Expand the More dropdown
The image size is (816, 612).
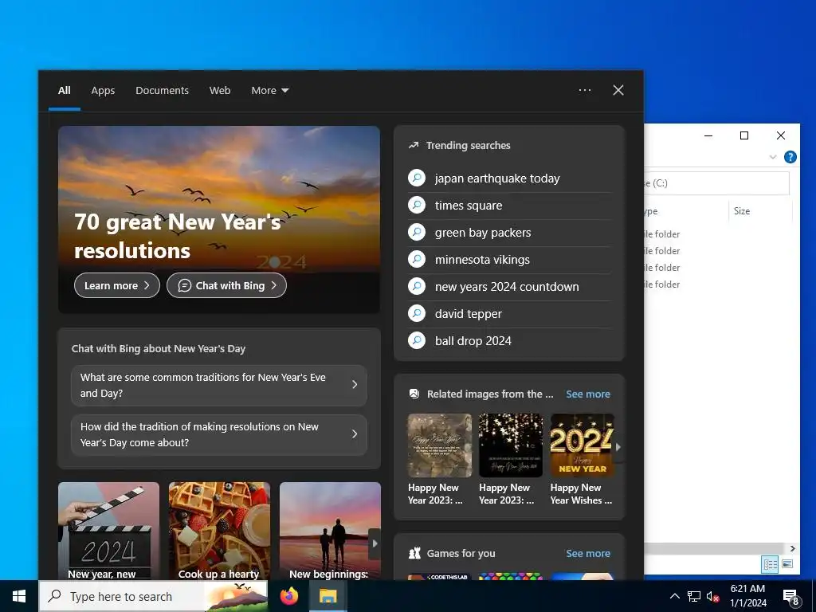269,91
